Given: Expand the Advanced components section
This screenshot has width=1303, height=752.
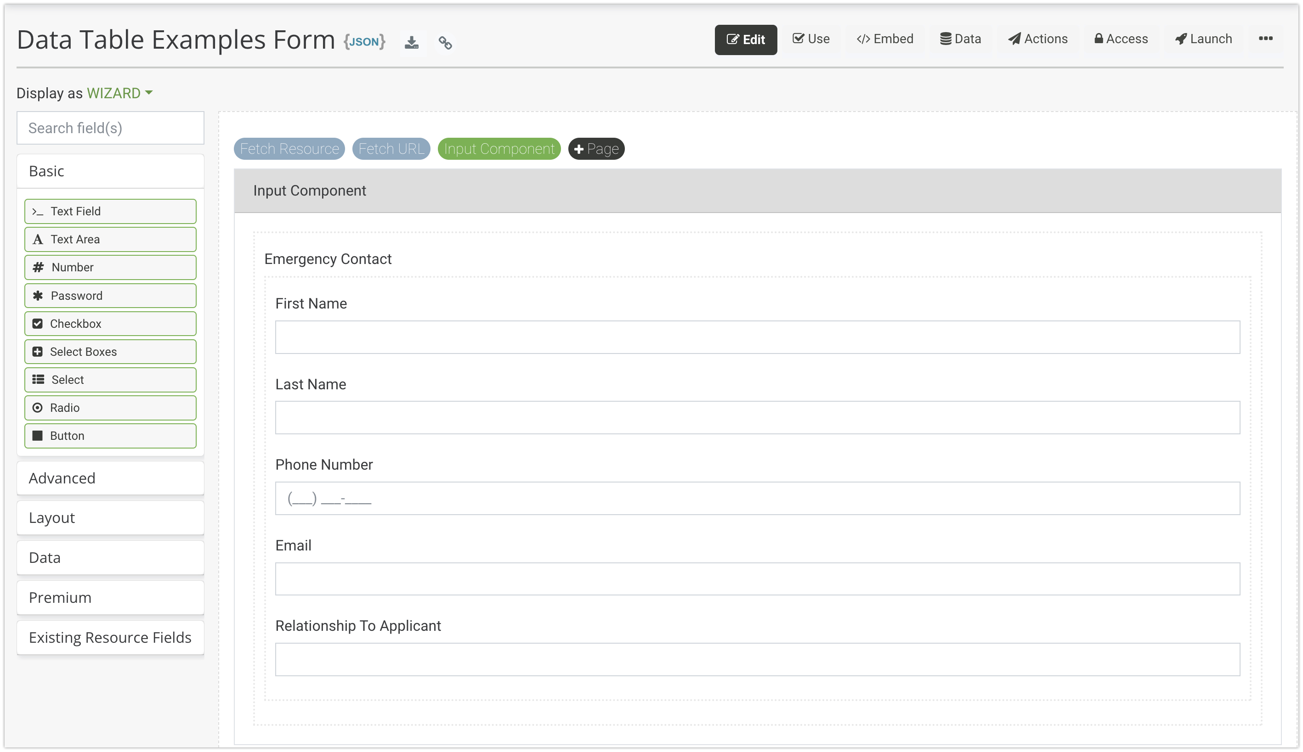Looking at the screenshot, I should pyautogui.click(x=110, y=478).
